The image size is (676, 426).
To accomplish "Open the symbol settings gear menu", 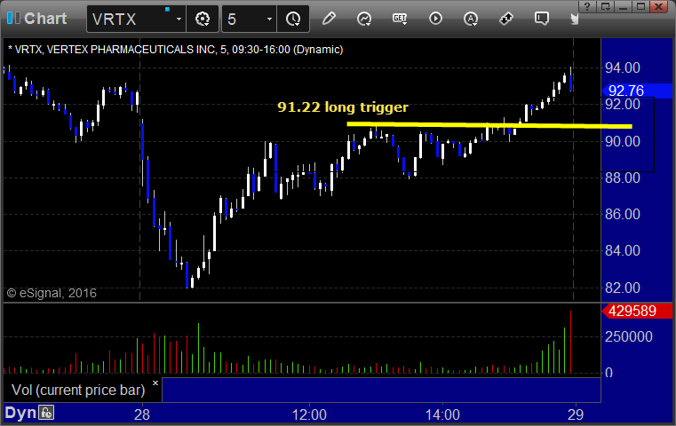I will coord(203,19).
